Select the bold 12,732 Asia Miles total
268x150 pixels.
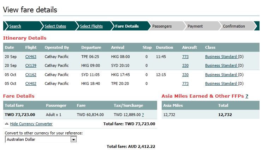coord(225,115)
